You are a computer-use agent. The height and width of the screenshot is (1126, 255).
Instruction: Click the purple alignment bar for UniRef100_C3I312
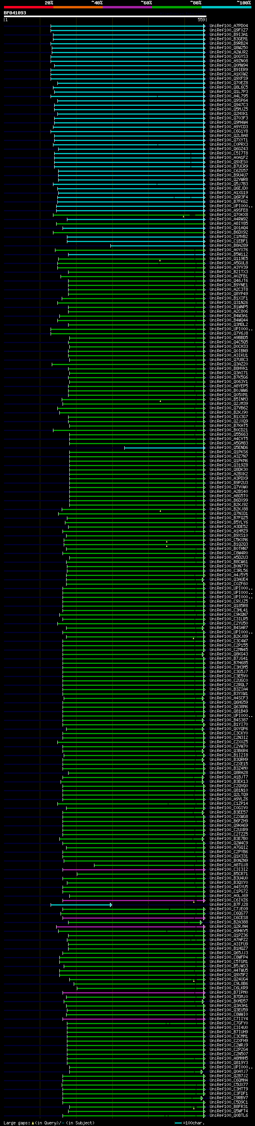point(134,870)
